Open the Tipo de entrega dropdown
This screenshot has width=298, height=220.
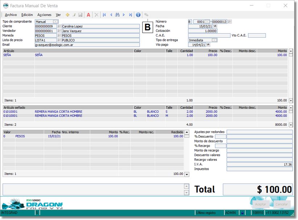(214, 40)
